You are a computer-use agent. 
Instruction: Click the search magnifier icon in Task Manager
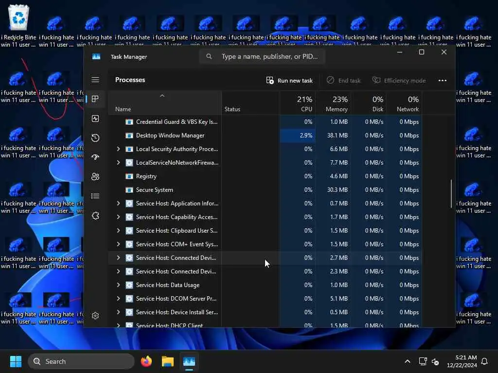point(209,56)
